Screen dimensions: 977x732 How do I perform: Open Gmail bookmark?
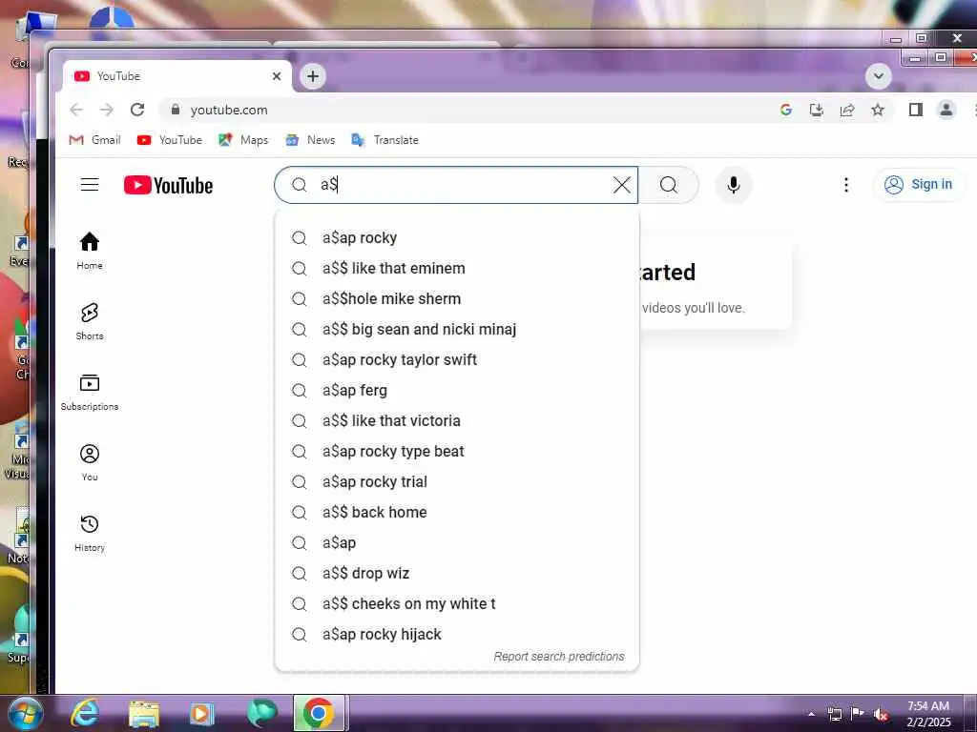coord(94,140)
